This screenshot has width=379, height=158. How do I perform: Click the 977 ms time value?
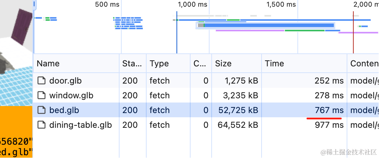coord(329,125)
